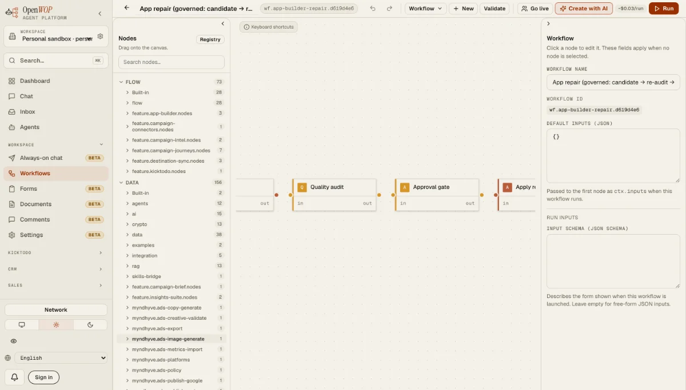The image size is (686, 390).
Task: Open the Documents section
Action: pyautogui.click(x=56, y=204)
